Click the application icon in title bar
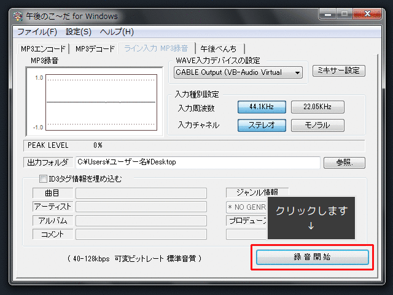 click(18, 15)
